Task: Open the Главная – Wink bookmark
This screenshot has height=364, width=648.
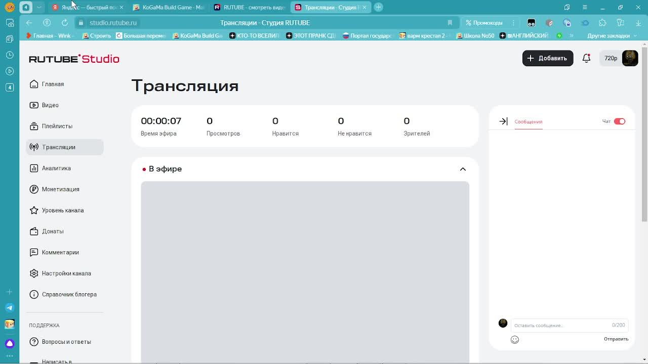Action: pos(50,36)
